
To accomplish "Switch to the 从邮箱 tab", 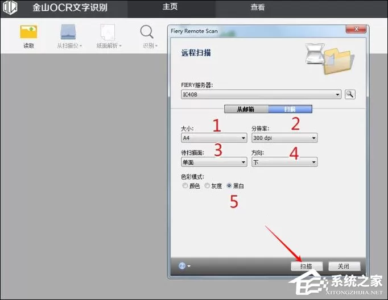I will [x=246, y=109].
